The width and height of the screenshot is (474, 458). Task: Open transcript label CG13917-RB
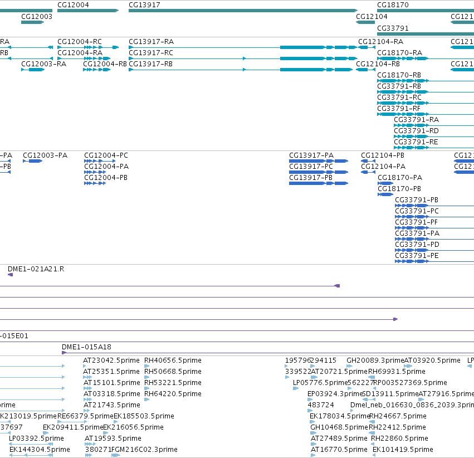(x=150, y=64)
